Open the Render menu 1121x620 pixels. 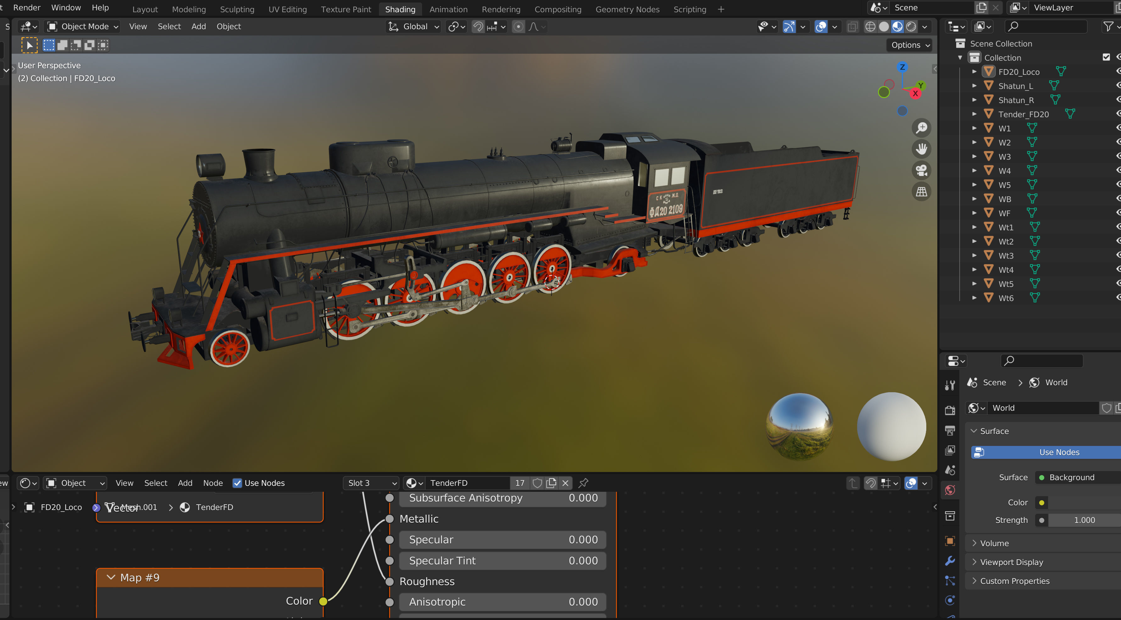pyautogui.click(x=26, y=8)
